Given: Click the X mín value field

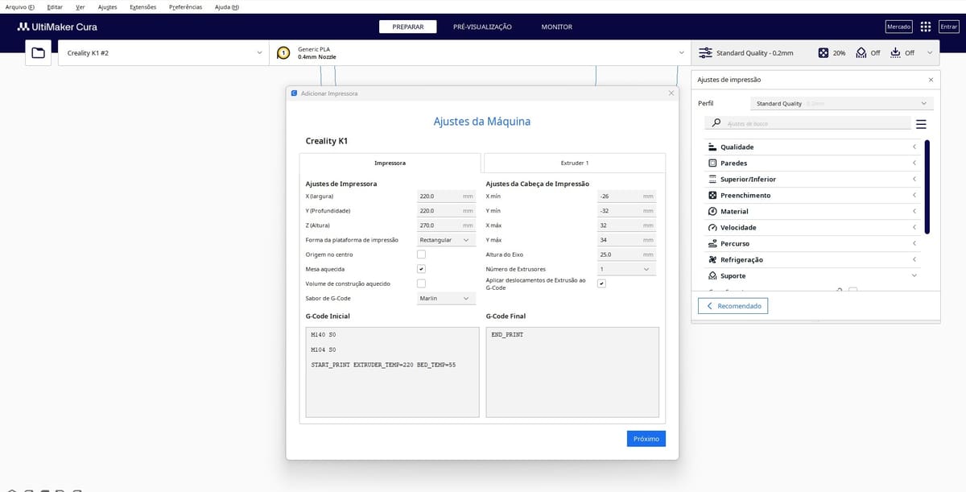Looking at the screenshot, I should click(626, 196).
